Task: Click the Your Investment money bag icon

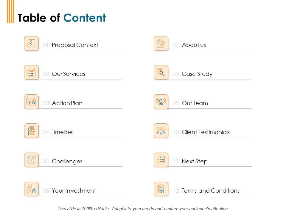Action: (31, 189)
